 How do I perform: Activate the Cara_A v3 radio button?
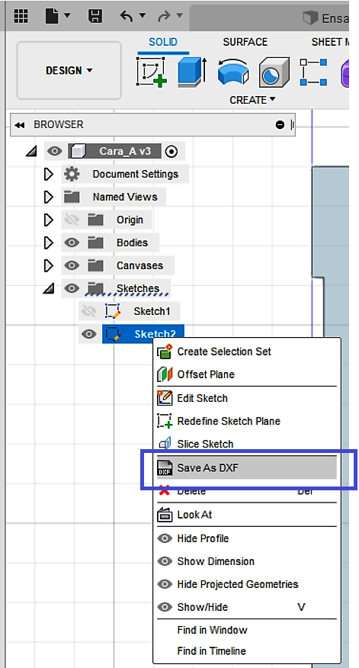pos(171,151)
